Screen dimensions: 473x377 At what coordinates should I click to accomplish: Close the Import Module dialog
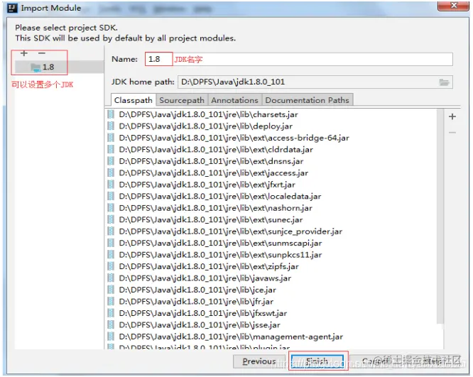[x=453, y=6]
